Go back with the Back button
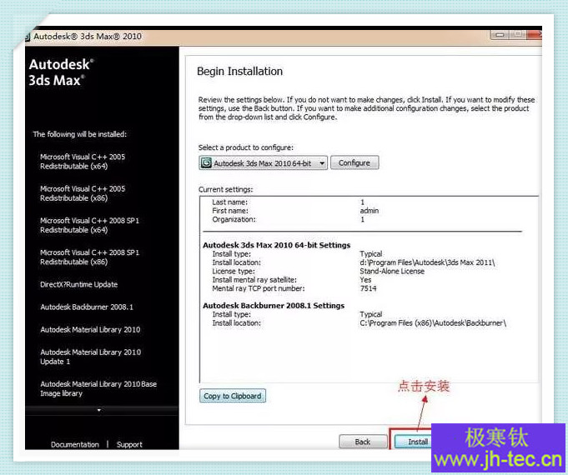The width and height of the screenshot is (568, 475). (363, 442)
